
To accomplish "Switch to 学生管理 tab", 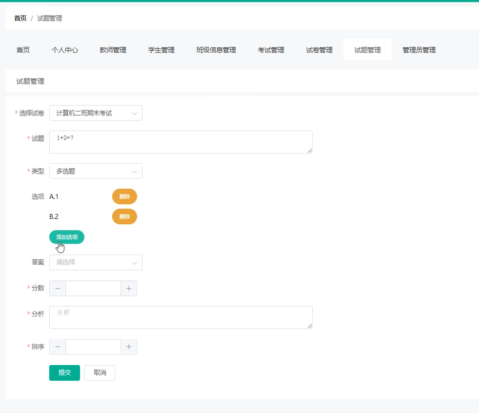I will point(161,50).
